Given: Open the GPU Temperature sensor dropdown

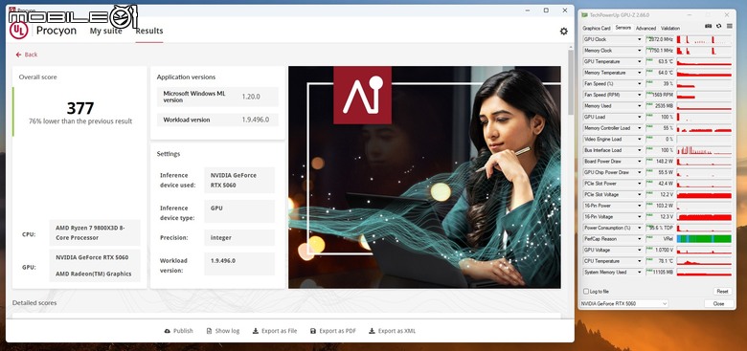Looking at the screenshot, I should coord(640,62).
